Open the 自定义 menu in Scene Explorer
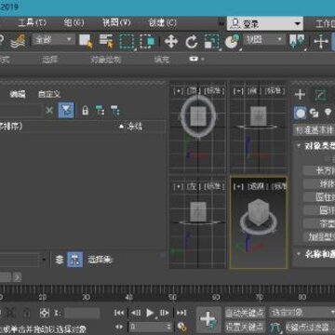The width and height of the screenshot is (335, 335). (x=49, y=94)
